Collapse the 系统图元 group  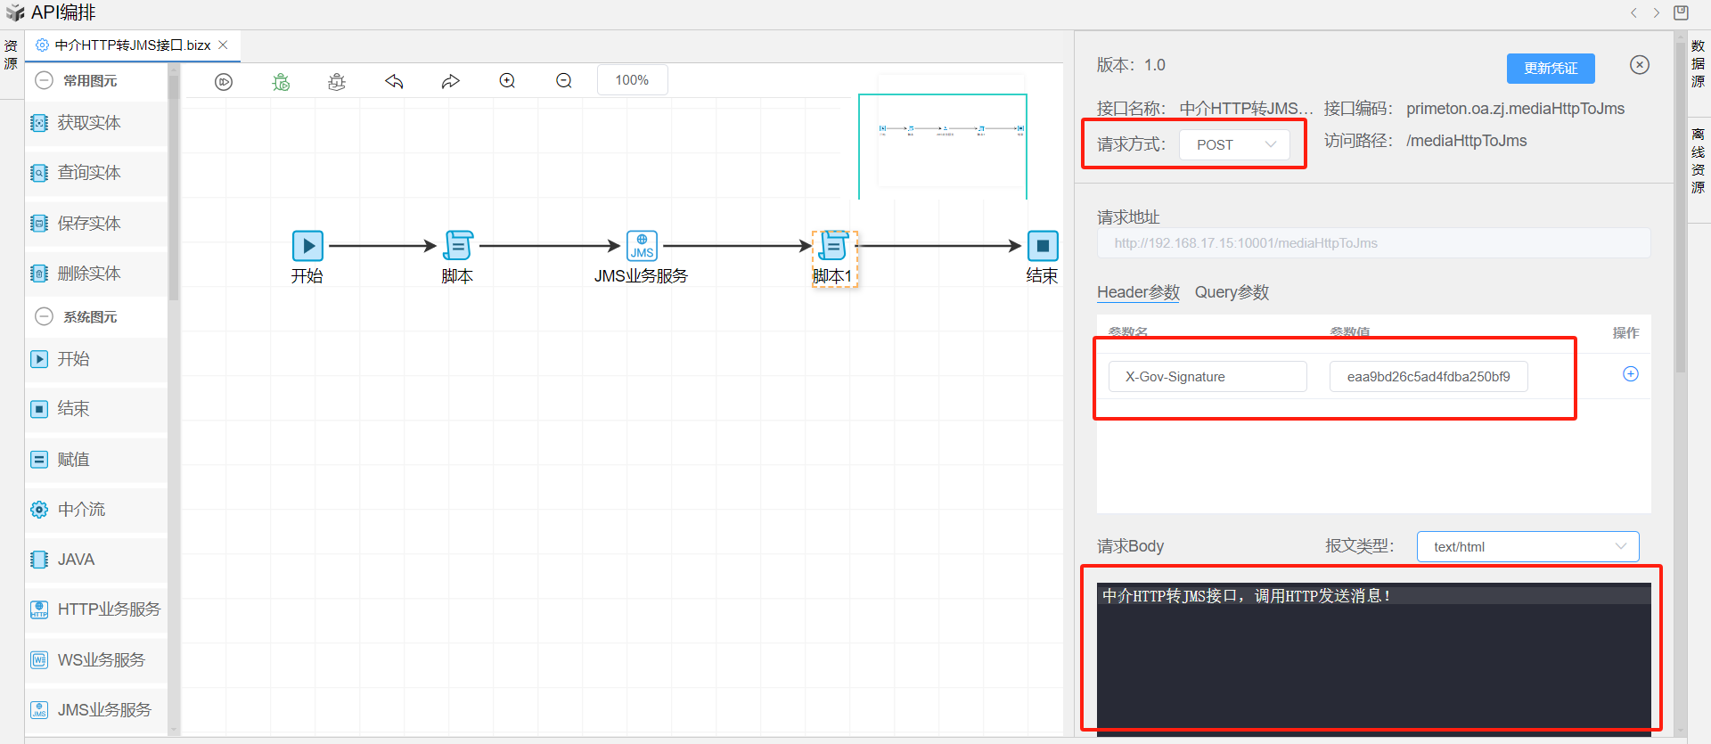pos(44,316)
